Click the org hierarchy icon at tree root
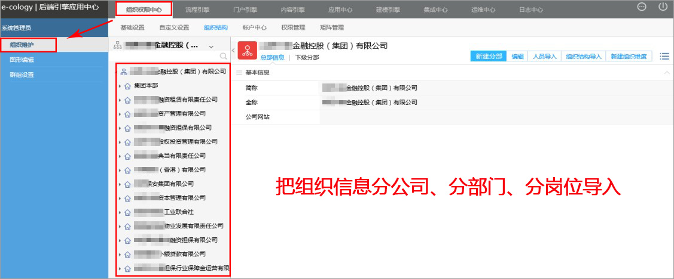674x279 pixels. [123, 72]
